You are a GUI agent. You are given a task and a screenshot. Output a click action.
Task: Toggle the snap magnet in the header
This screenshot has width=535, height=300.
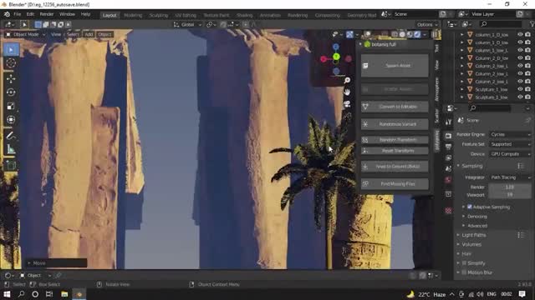coord(223,24)
